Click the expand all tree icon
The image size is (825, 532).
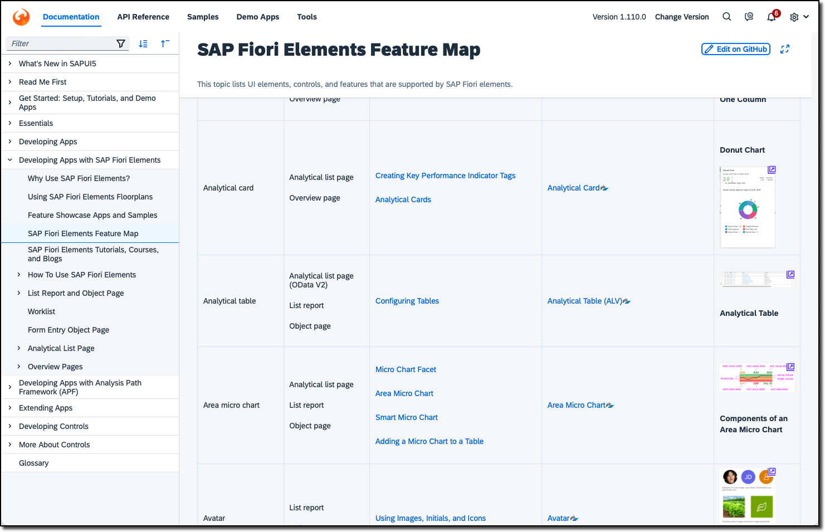(143, 43)
